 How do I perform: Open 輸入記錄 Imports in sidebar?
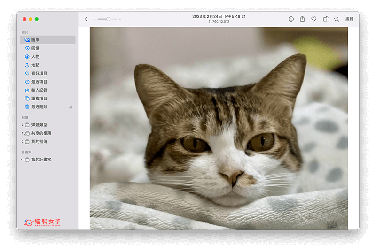[x=47, y=90]
